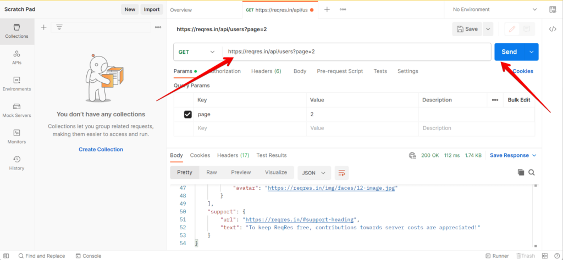The height and width of the screenshot is (260, 563).
Task: Open the comments icon beside Save
Action: click(x=527, y=29)
